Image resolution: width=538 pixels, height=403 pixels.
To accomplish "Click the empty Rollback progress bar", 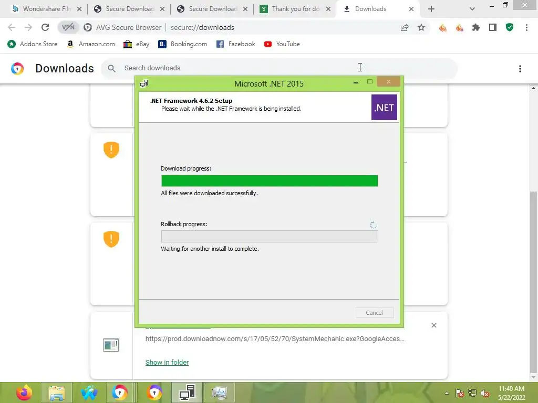I will [x=270, y=236].
